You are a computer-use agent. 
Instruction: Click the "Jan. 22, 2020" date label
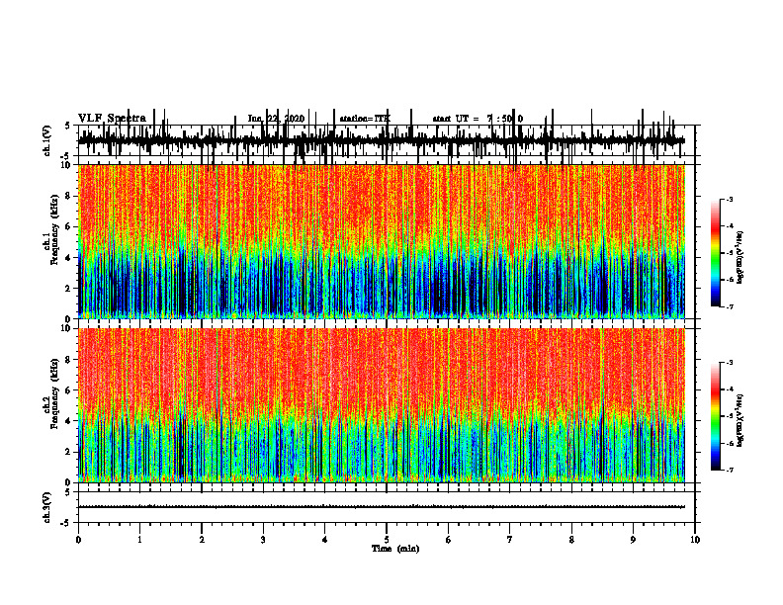[x=276, y=119]
